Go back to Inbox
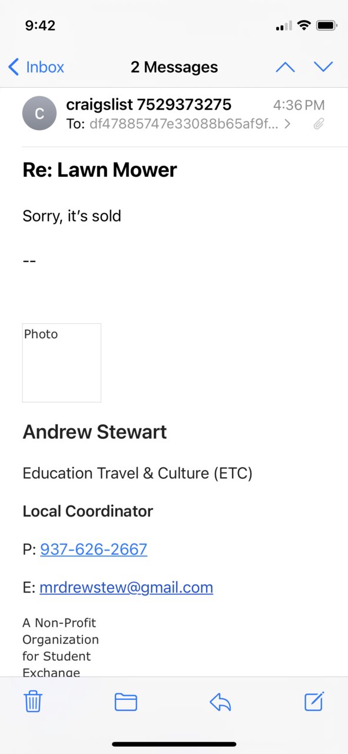Viewport: 348px width, 754px height. (36, 67)
